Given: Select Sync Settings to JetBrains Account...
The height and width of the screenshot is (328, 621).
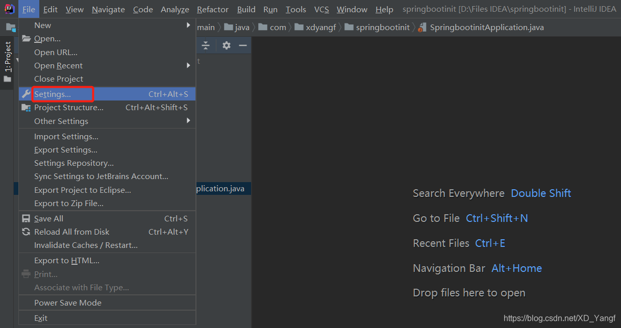Looking at the screenshot, I should click(107, 176).
